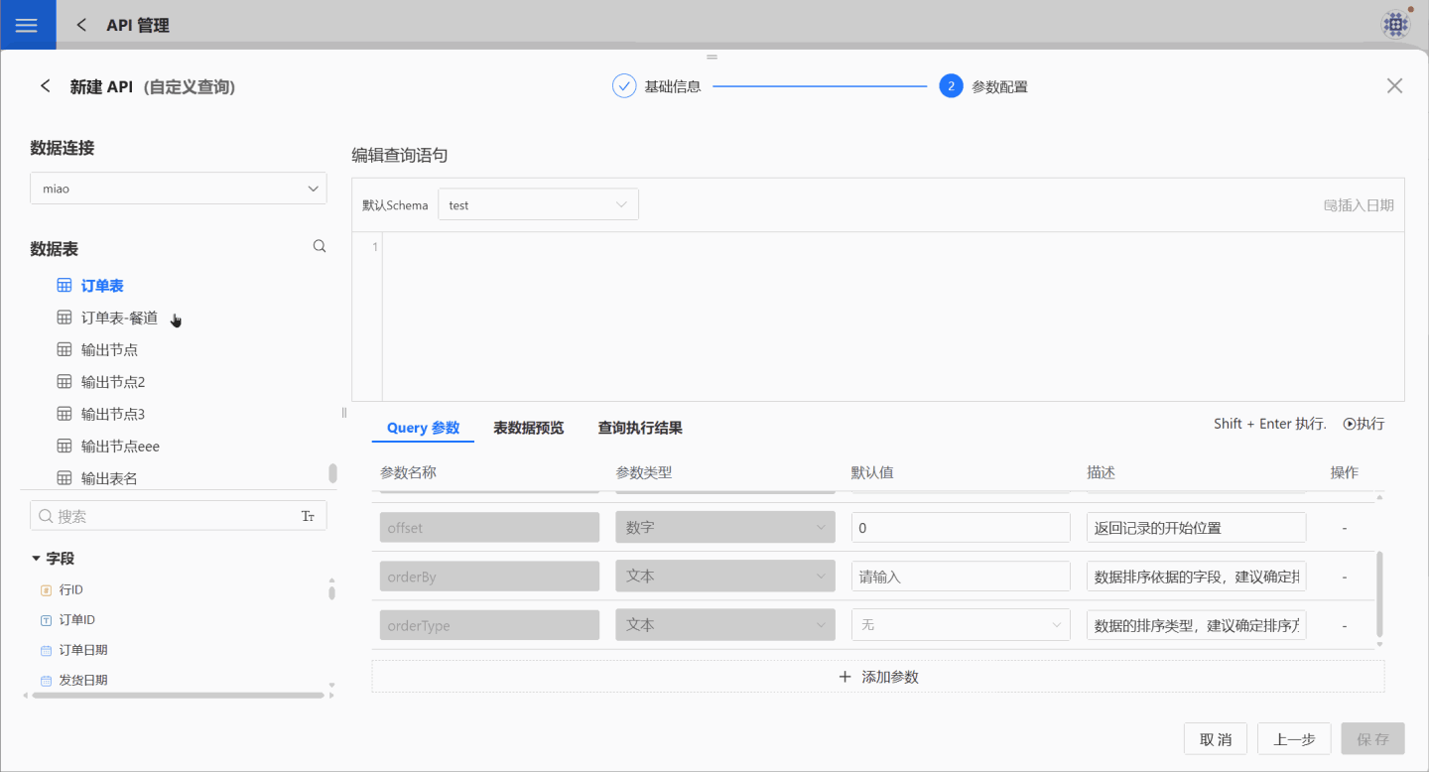Switch to the 查询执行结果 tab
This screenshot has width=1429, height=772.
click(640, 428)
